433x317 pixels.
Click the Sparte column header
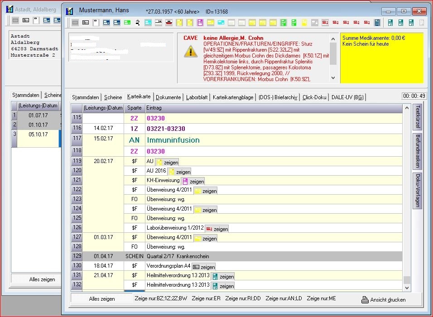[134, 108]
